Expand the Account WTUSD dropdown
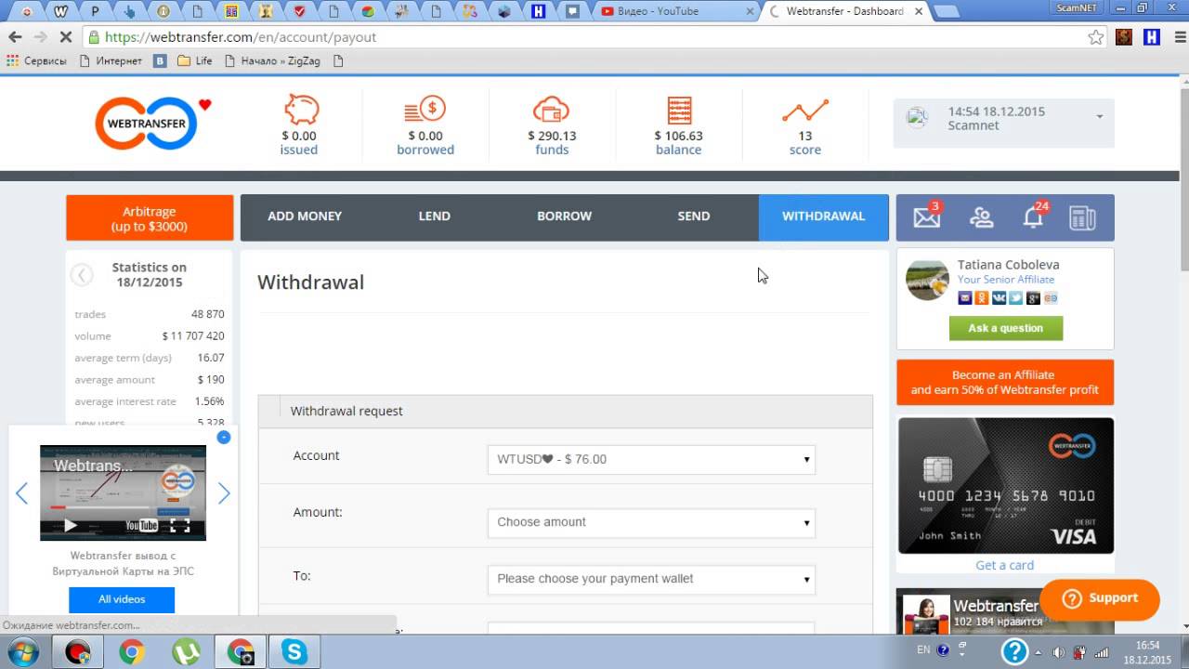Viewport: 1189px width, 669px height. click(651, 459)
